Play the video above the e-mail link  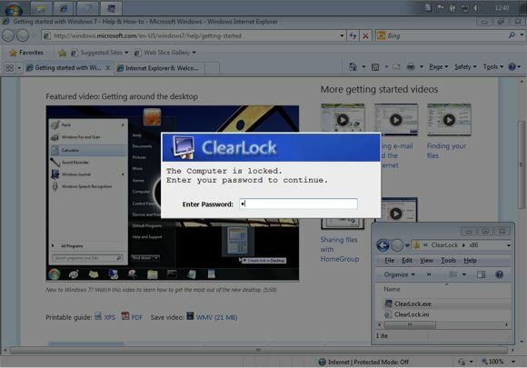[x=396, y=120]
